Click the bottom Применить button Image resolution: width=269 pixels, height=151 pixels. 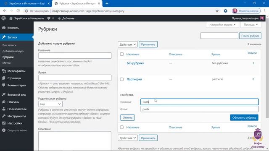pos(148,138)
